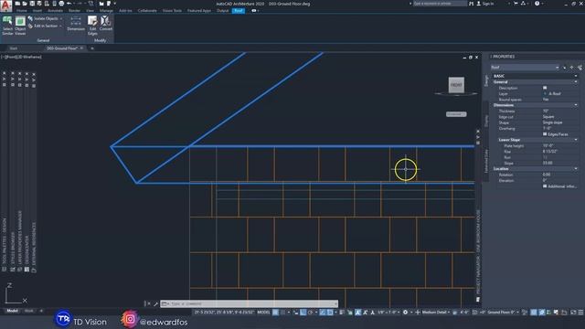Switch to the Output ribbon tab
The image size is (585, 329).
pyautogui.click(x=223, y=10)
